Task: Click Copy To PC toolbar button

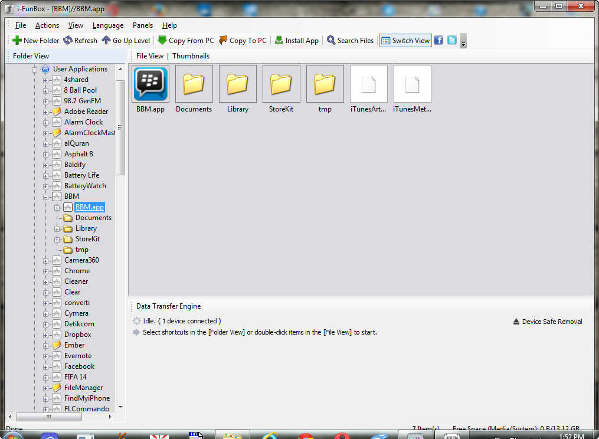Action: (x=243, y=41)
